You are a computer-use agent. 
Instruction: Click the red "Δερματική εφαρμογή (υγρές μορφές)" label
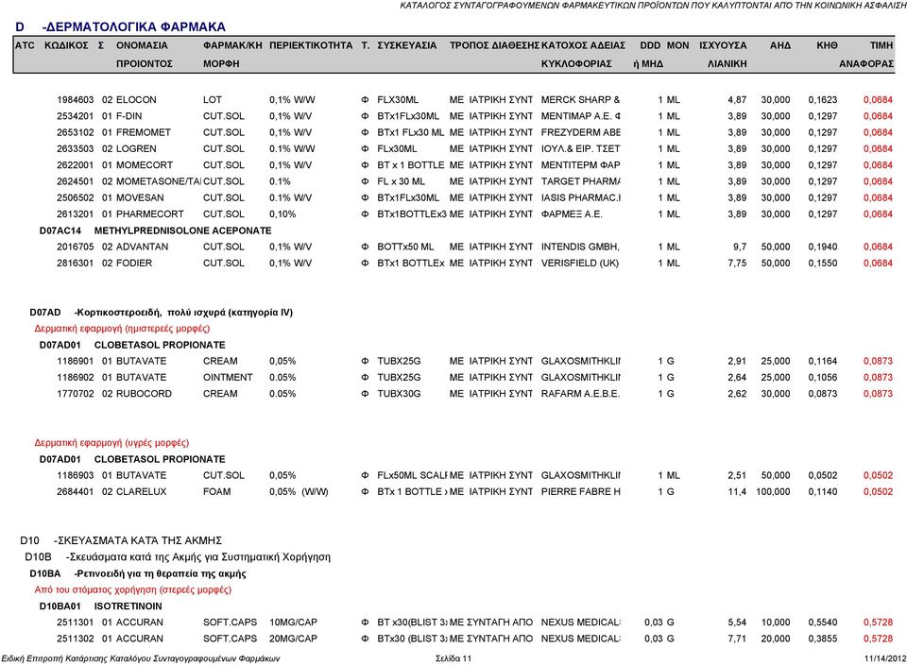[111, 443]
